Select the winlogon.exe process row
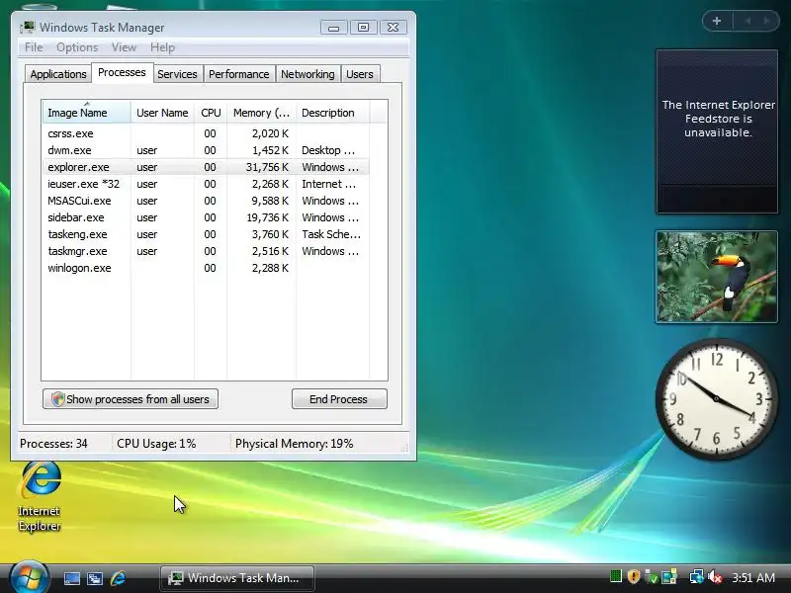 pyautogui.click(x=206, y=268)
